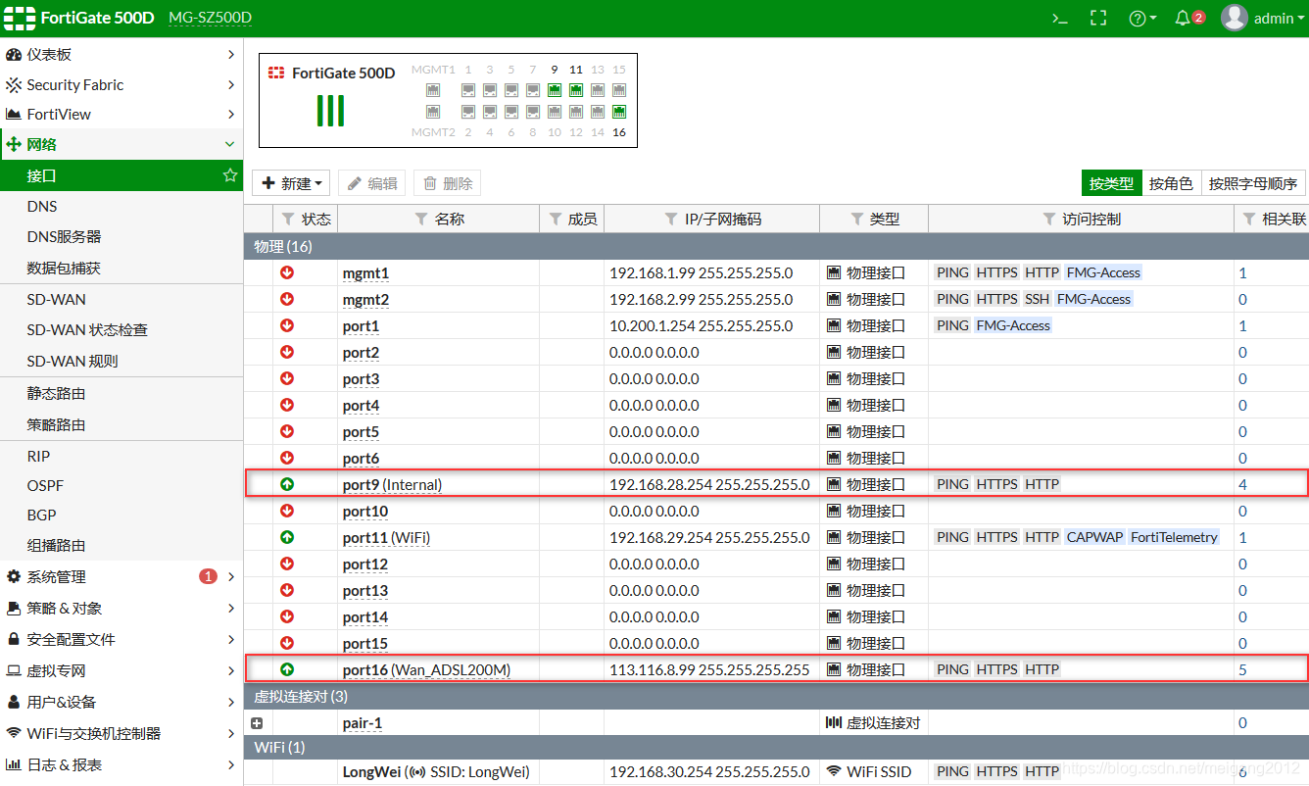Expand the WiFi与交换机控制器 menu
The width and height of the screenshot is (1309, 786).
coord(121,733)
